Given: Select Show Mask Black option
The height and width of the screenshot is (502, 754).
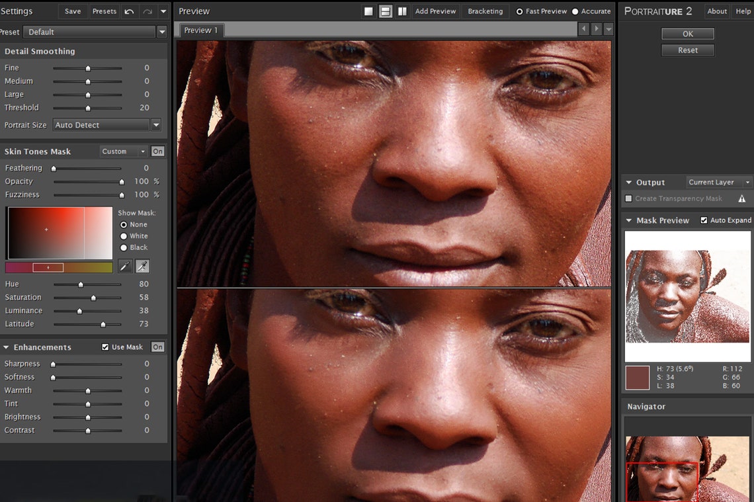Looking at the screenshot, I should [124, 247].
